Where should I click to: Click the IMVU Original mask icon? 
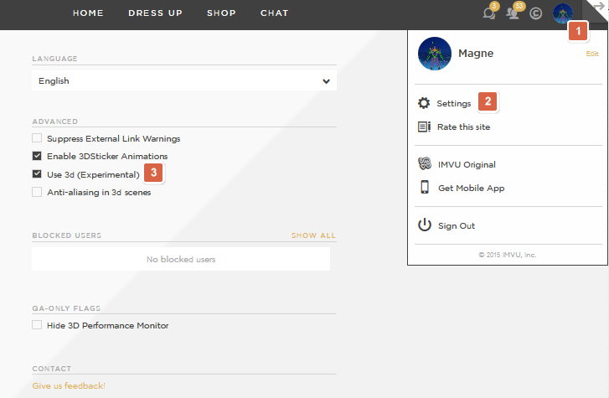click(x=424, y=164)
